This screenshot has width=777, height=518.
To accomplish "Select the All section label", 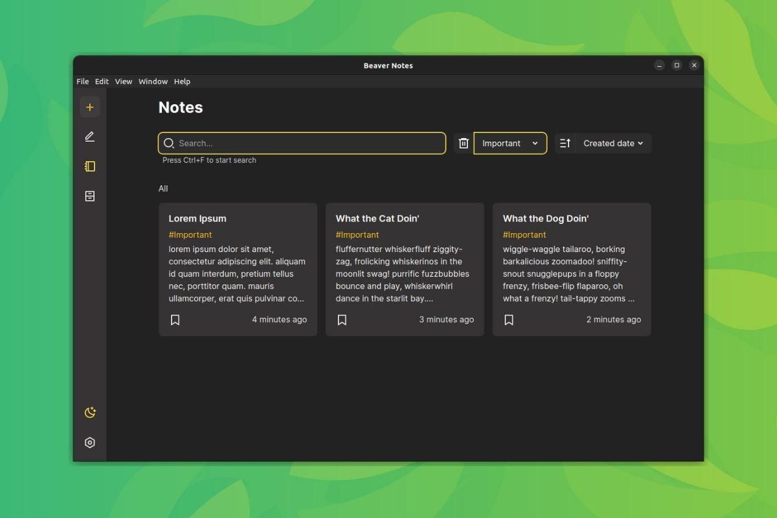I will [x=163, y=188].
